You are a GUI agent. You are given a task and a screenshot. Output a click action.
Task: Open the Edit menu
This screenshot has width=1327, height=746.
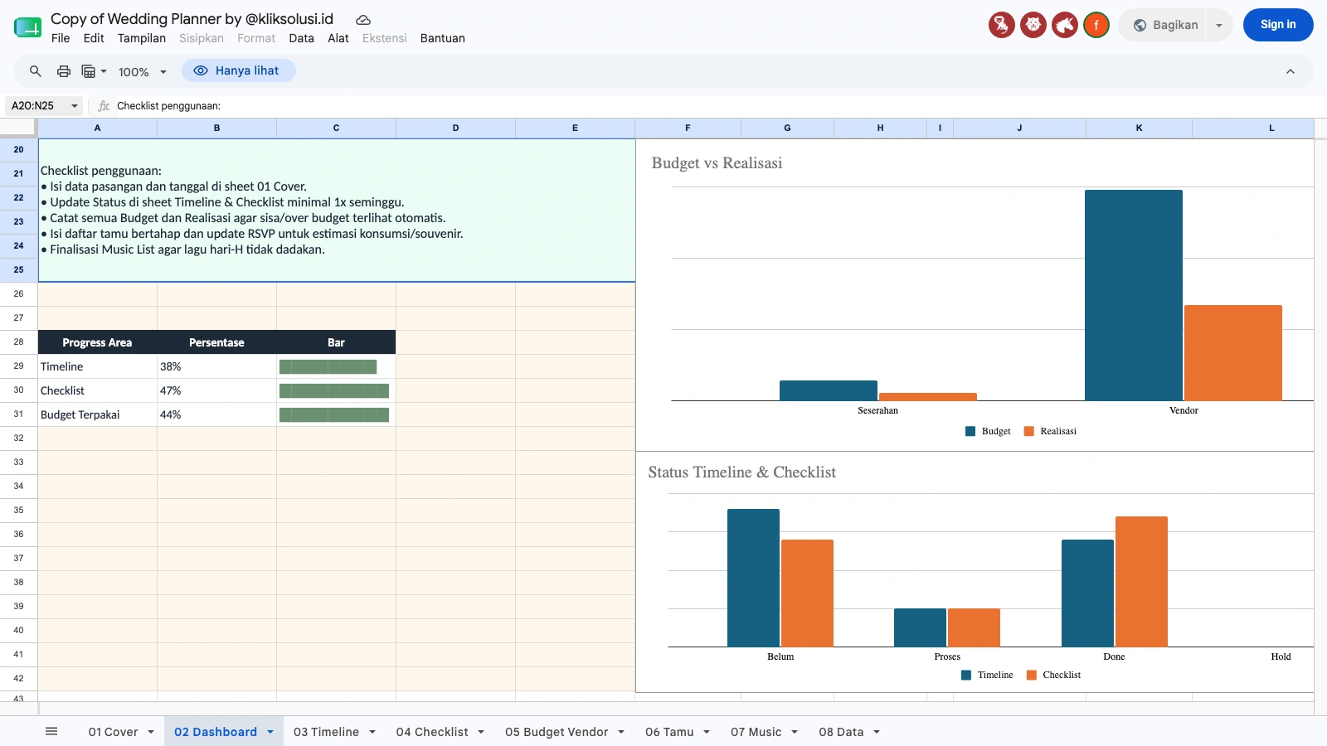click(94, 38)
